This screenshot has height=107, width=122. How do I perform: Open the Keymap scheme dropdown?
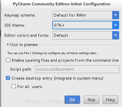[x=86, y=15]
